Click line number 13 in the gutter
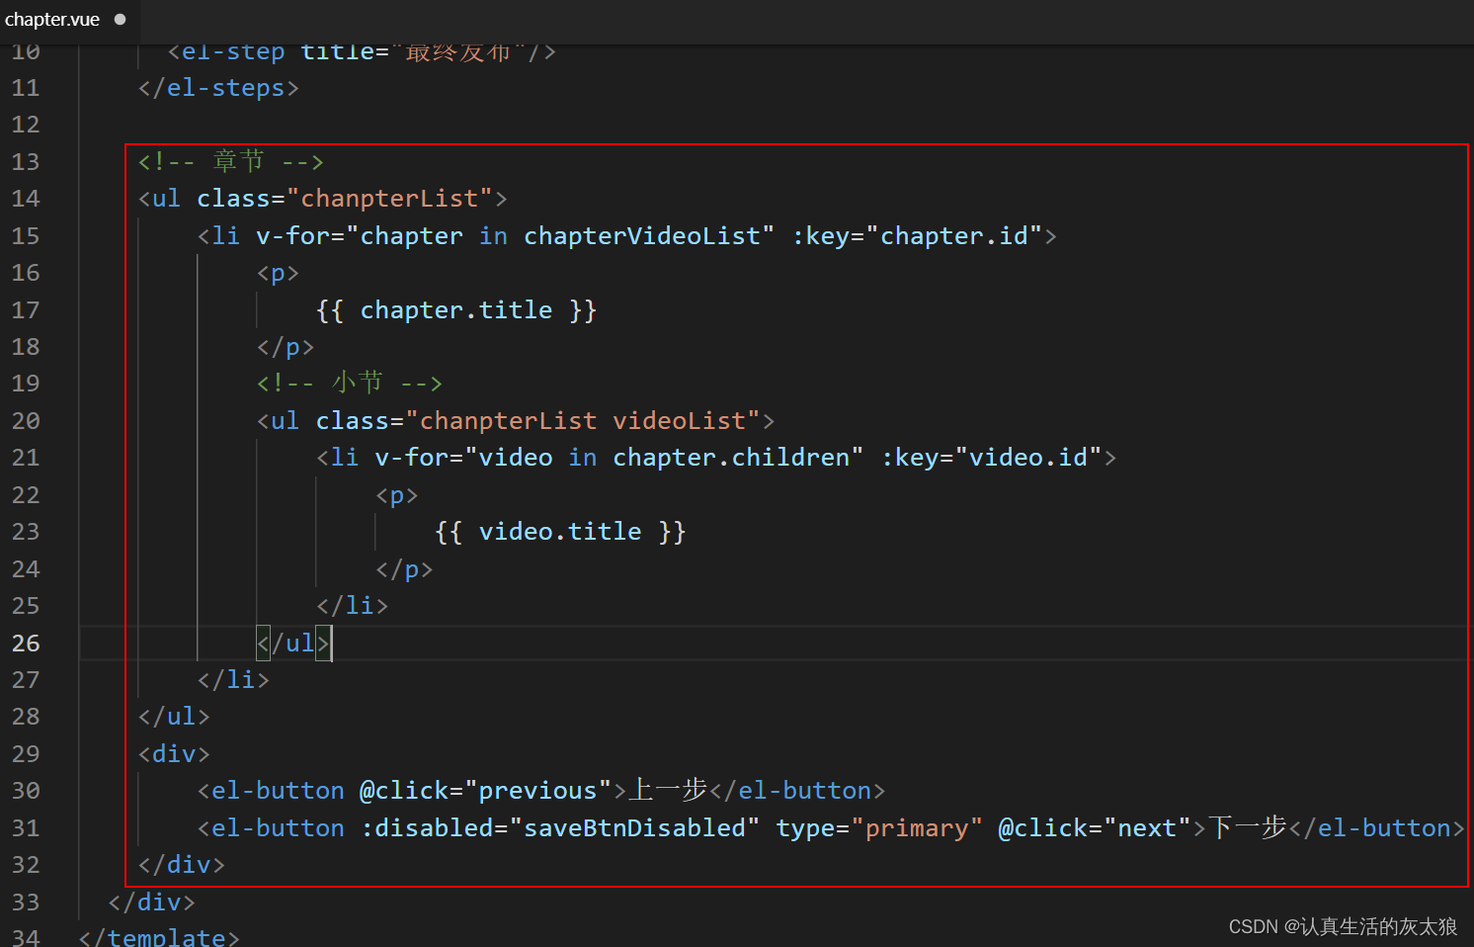The width and height of the screenshot is (1474, 947). (x=26, y=162)
